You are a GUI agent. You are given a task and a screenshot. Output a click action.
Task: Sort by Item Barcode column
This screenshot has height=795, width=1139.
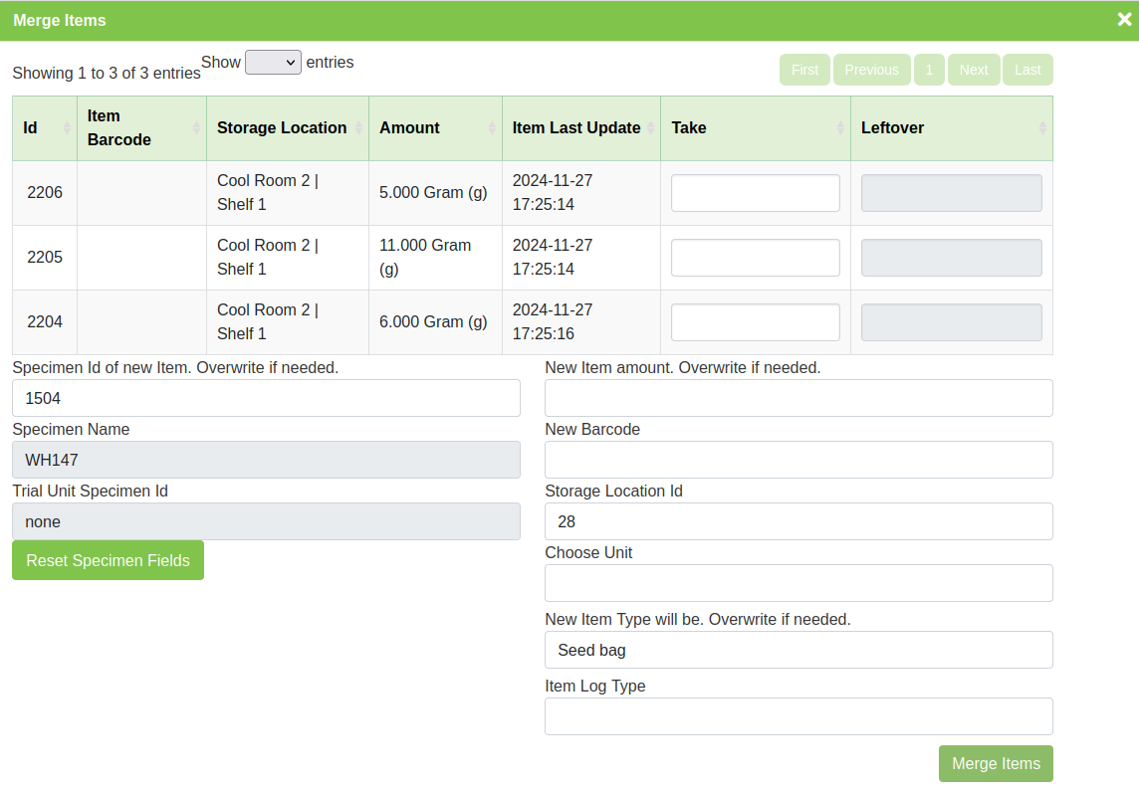pyautogui.click(x=140, y=128)
